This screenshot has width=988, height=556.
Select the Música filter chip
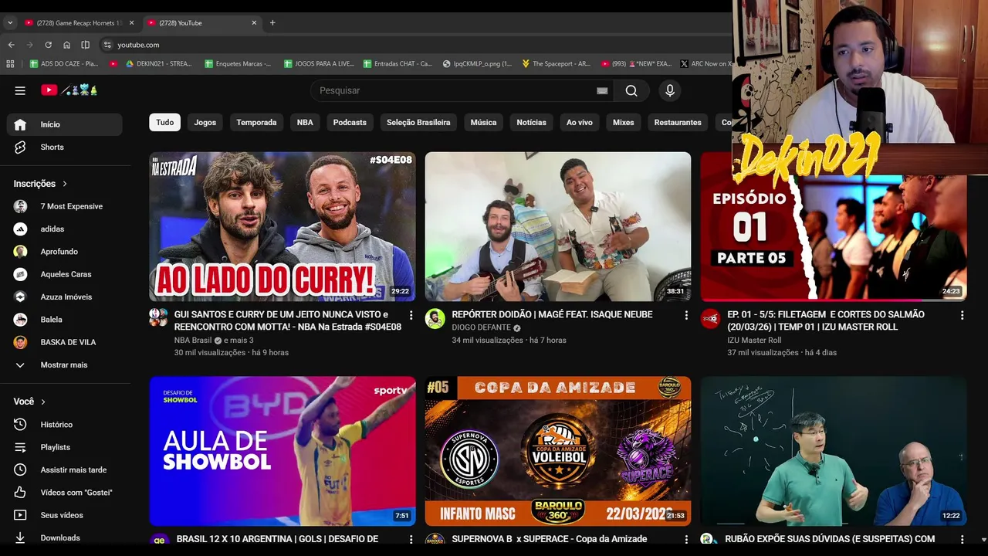click(483, 122)
